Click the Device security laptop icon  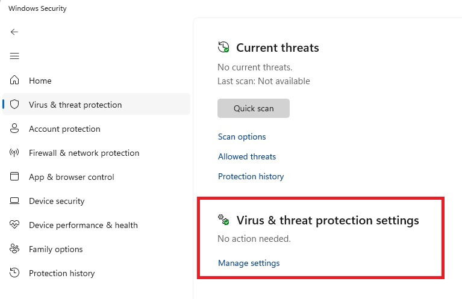pyautogui.click(x=14, y=201)
